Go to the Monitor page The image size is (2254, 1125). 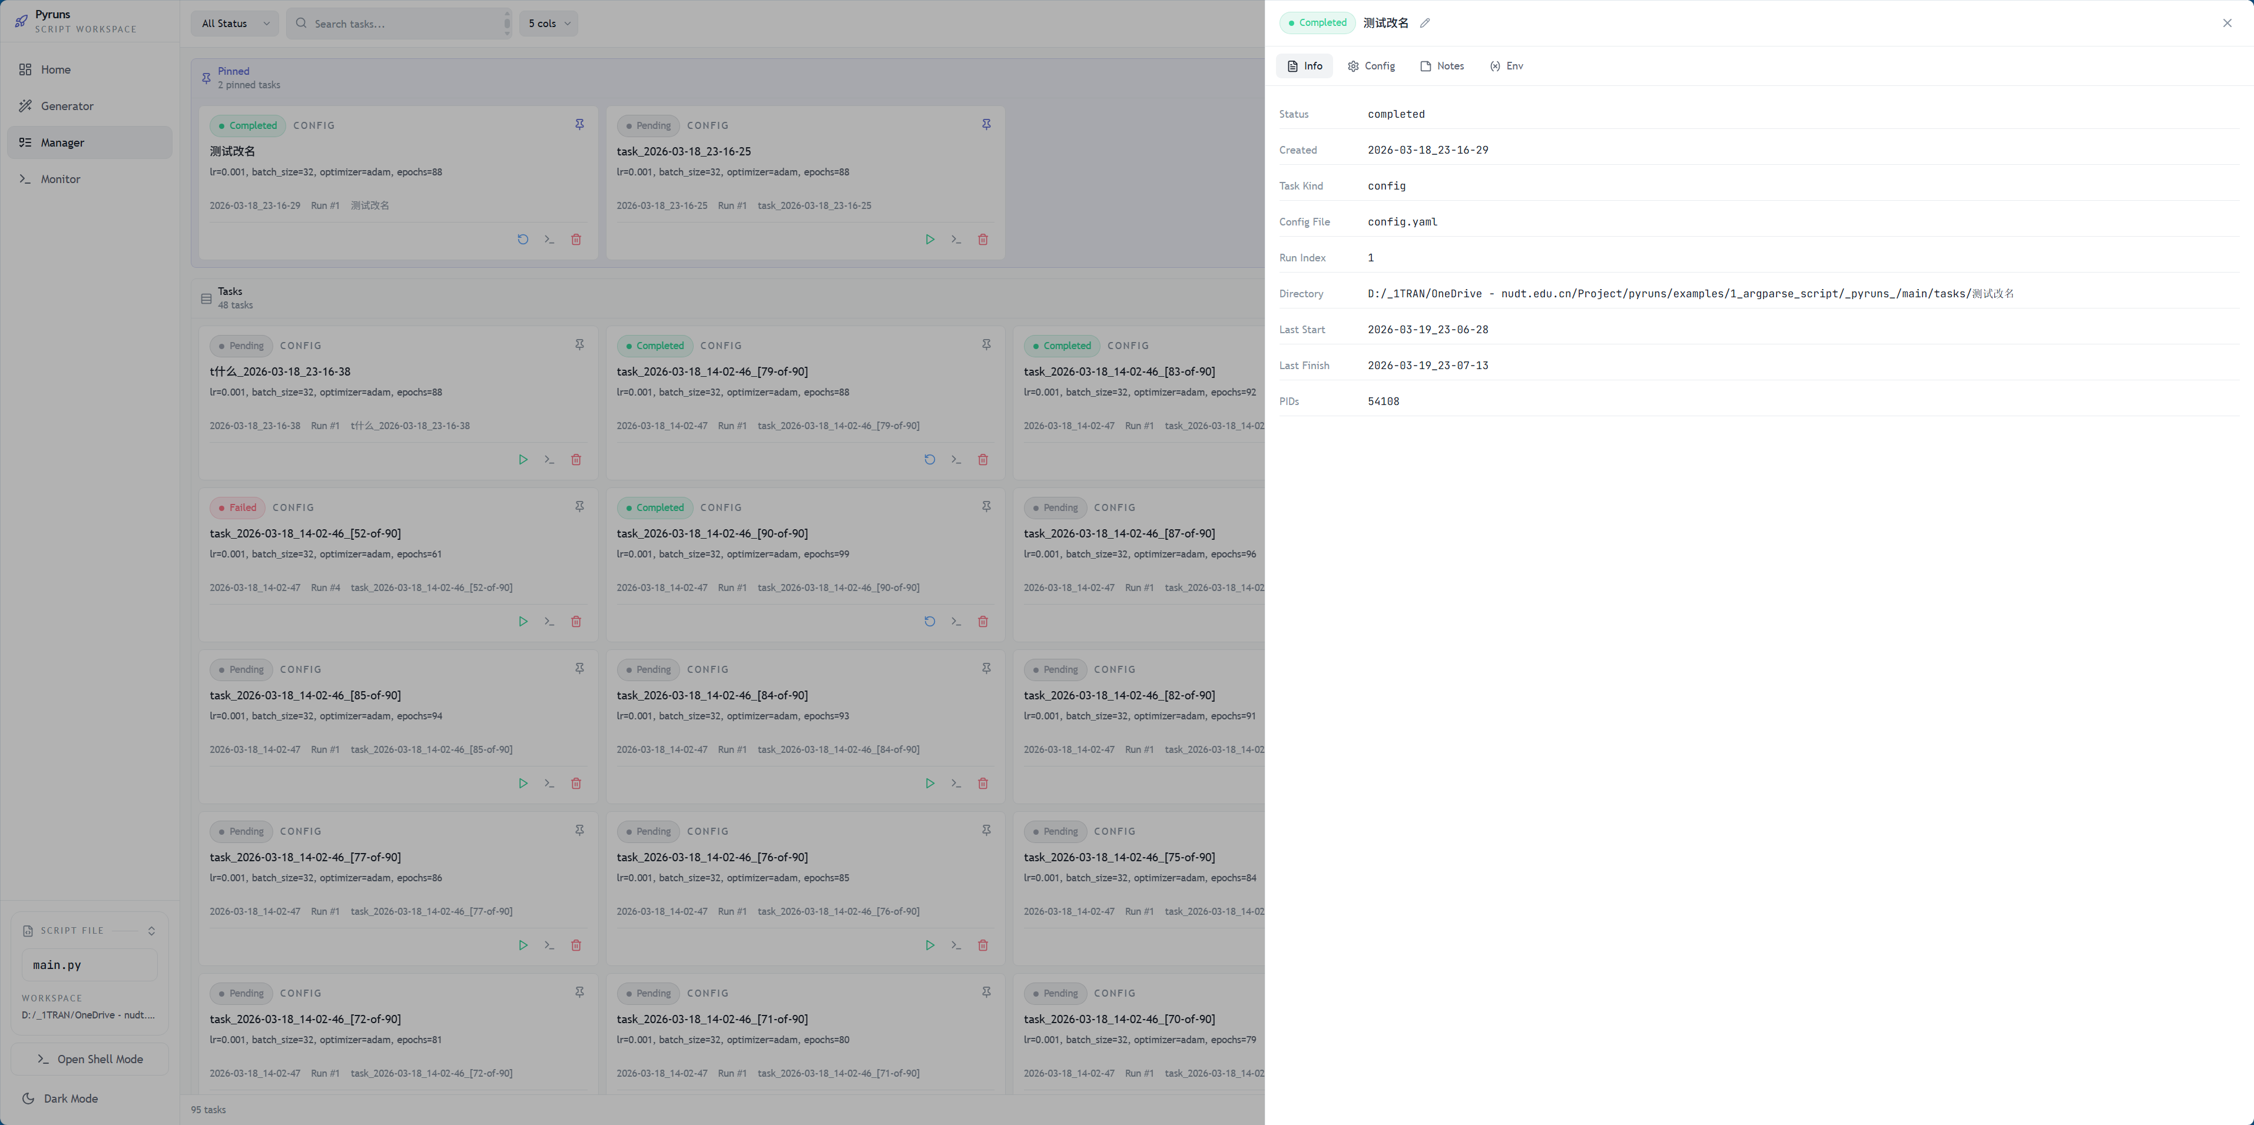coord(61,180)
